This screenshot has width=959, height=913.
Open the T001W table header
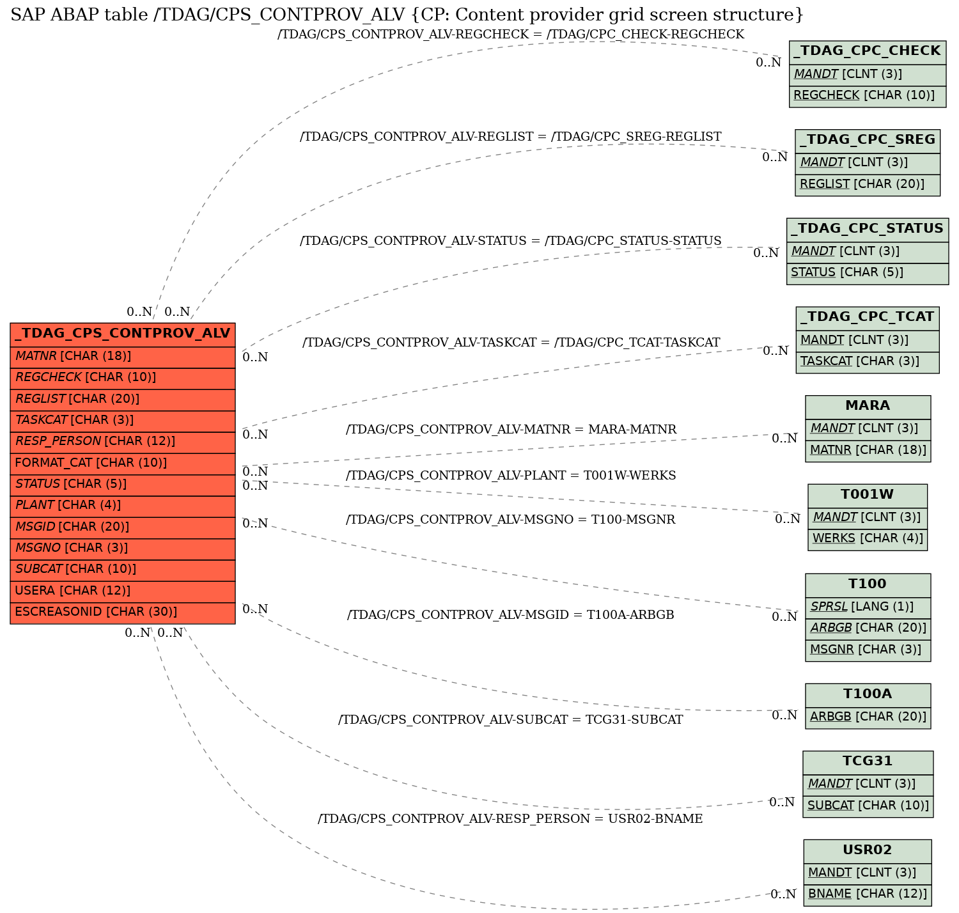868,496
